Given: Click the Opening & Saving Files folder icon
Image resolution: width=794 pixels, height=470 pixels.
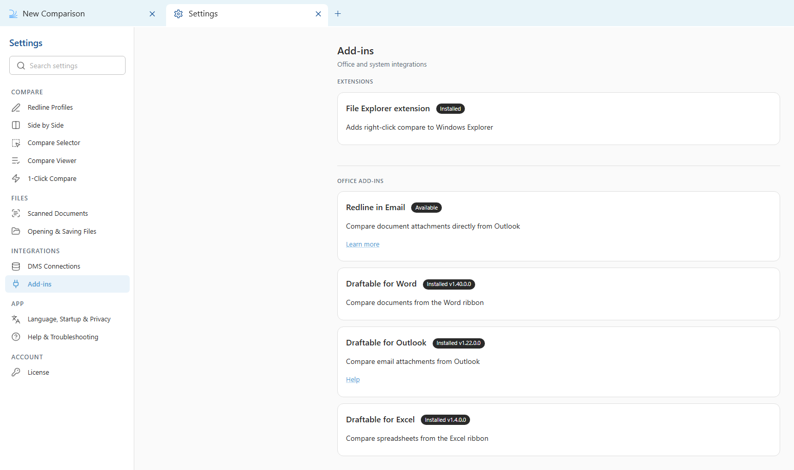Looking at the screenshot, I should pyautogui.click(x=16, y=232).
